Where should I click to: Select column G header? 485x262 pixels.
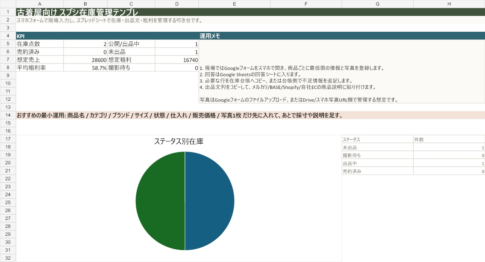pyautogui.click(x=378, y=4)
